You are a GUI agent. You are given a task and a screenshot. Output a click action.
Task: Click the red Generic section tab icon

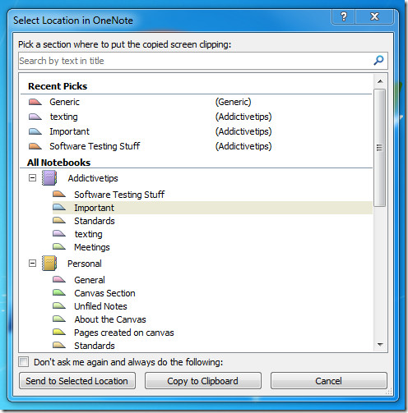[x=35, y=102]
